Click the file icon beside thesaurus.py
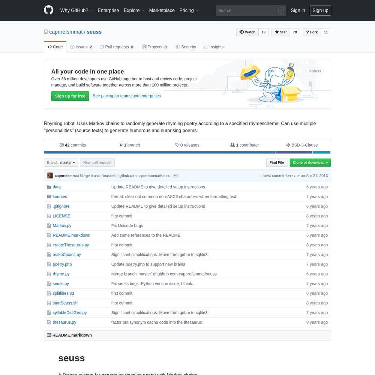 pyautogui.click(x=49, y=322)
